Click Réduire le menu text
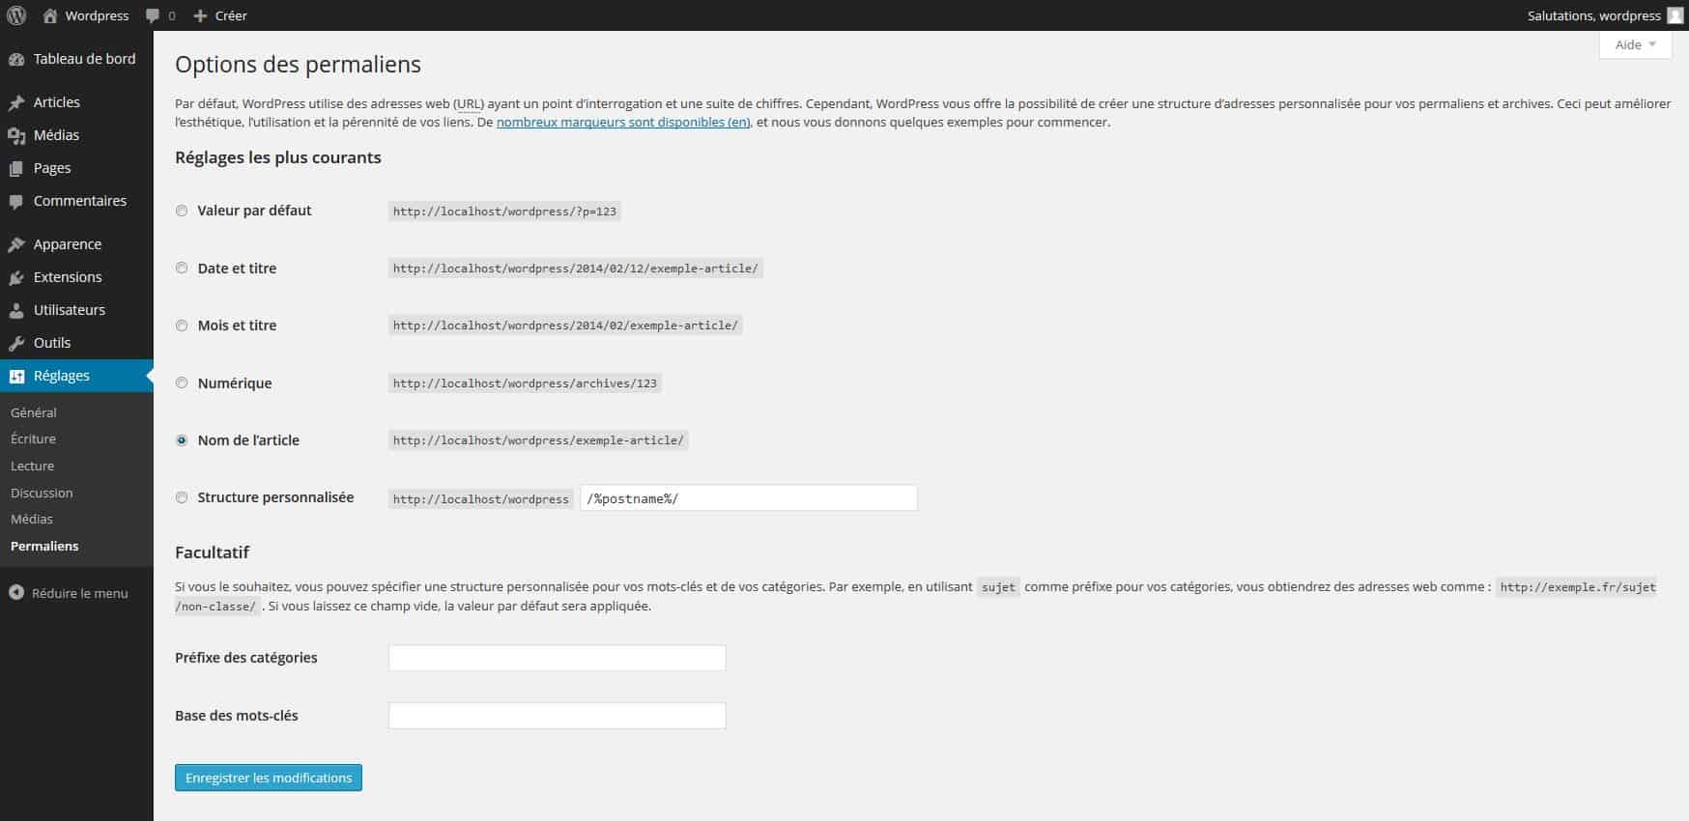Screen dimensions: 1689x821 click(79, 593)
